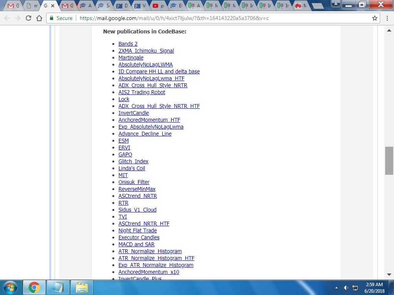Open the MACD and SAR link
Screen dimensions: 394x295
[x=137, y=244]
